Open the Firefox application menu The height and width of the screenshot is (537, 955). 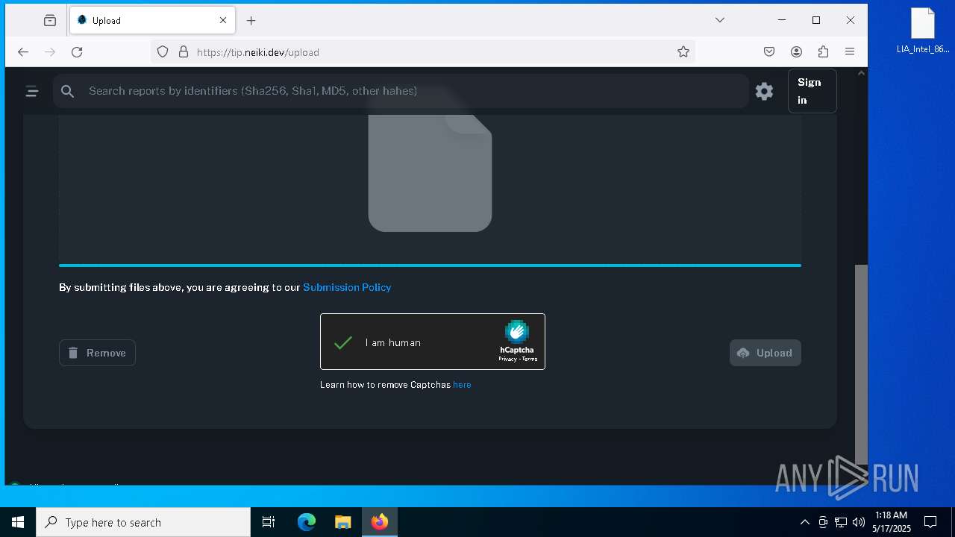pyautogui.click(x=850, y=52)
